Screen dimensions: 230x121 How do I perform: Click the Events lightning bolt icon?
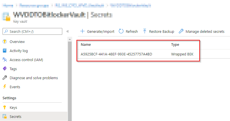coord(5,87)
